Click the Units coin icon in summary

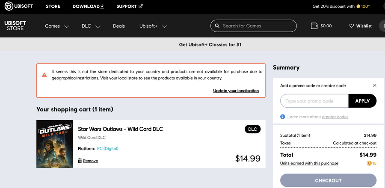click(369, 163)
